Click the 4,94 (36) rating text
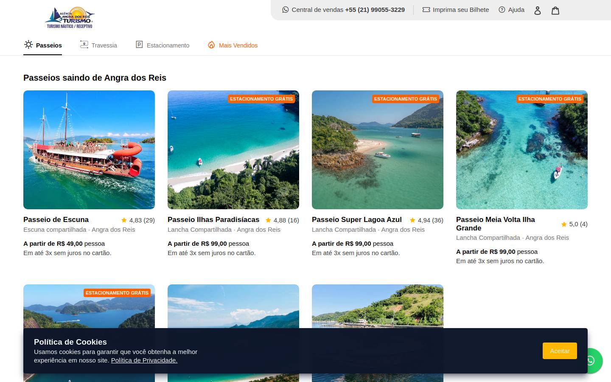The height and width of the screenshot is (382, 611). coord(431,220)
